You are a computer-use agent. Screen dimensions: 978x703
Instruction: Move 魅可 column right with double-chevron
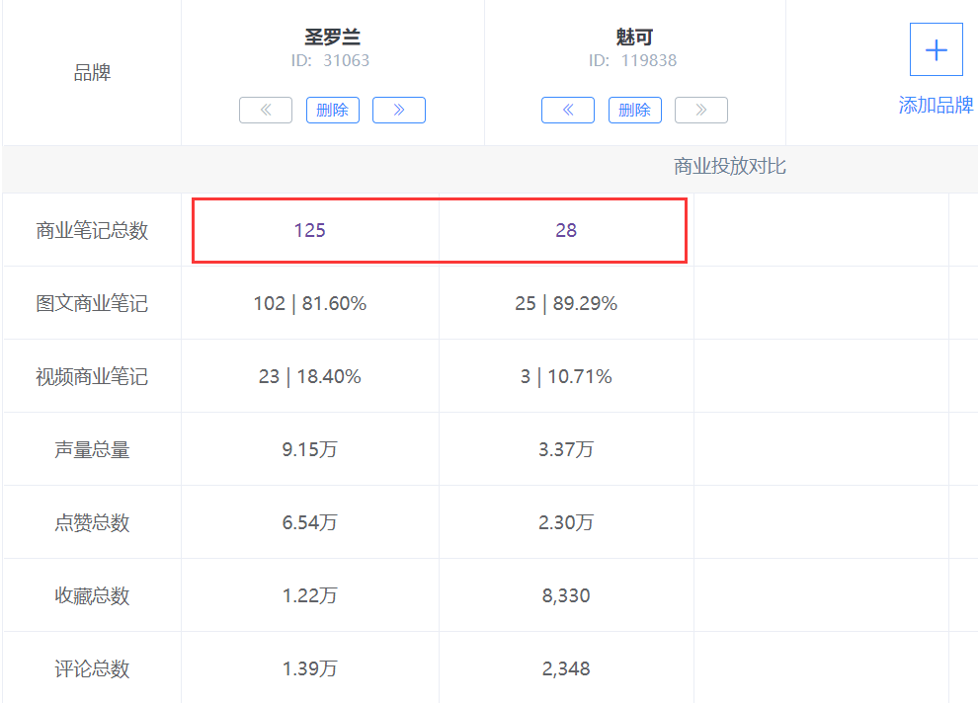click(701, 111)
